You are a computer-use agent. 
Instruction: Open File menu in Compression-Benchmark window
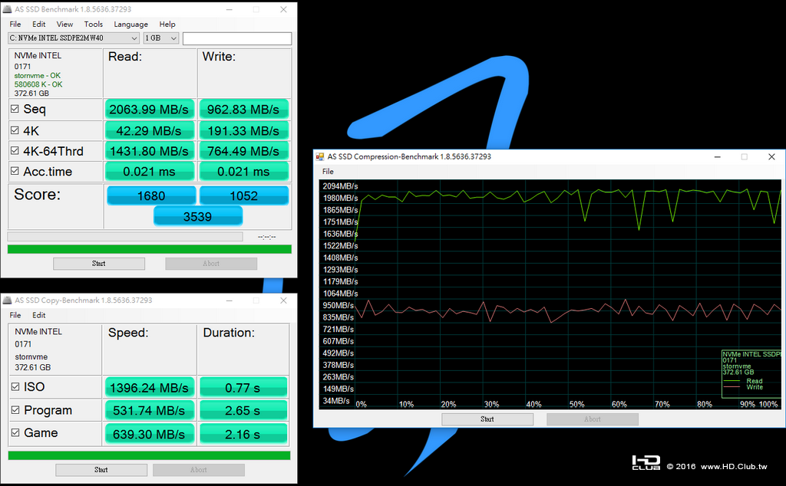click(x=328, y=171)
